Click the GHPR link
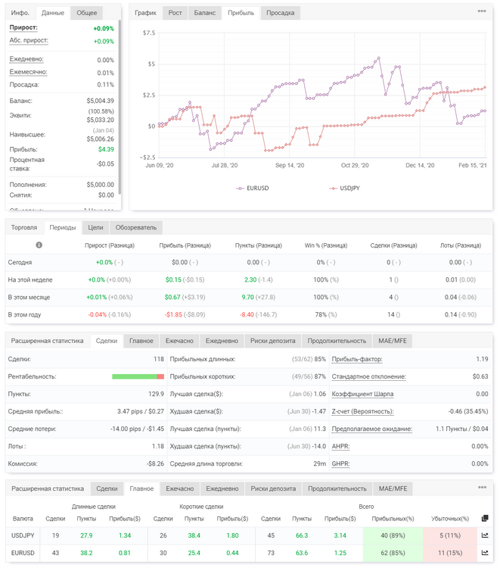 (341, 463)
